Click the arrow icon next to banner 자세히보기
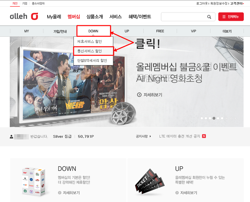250x202 pixels. [x=139, y=95]
